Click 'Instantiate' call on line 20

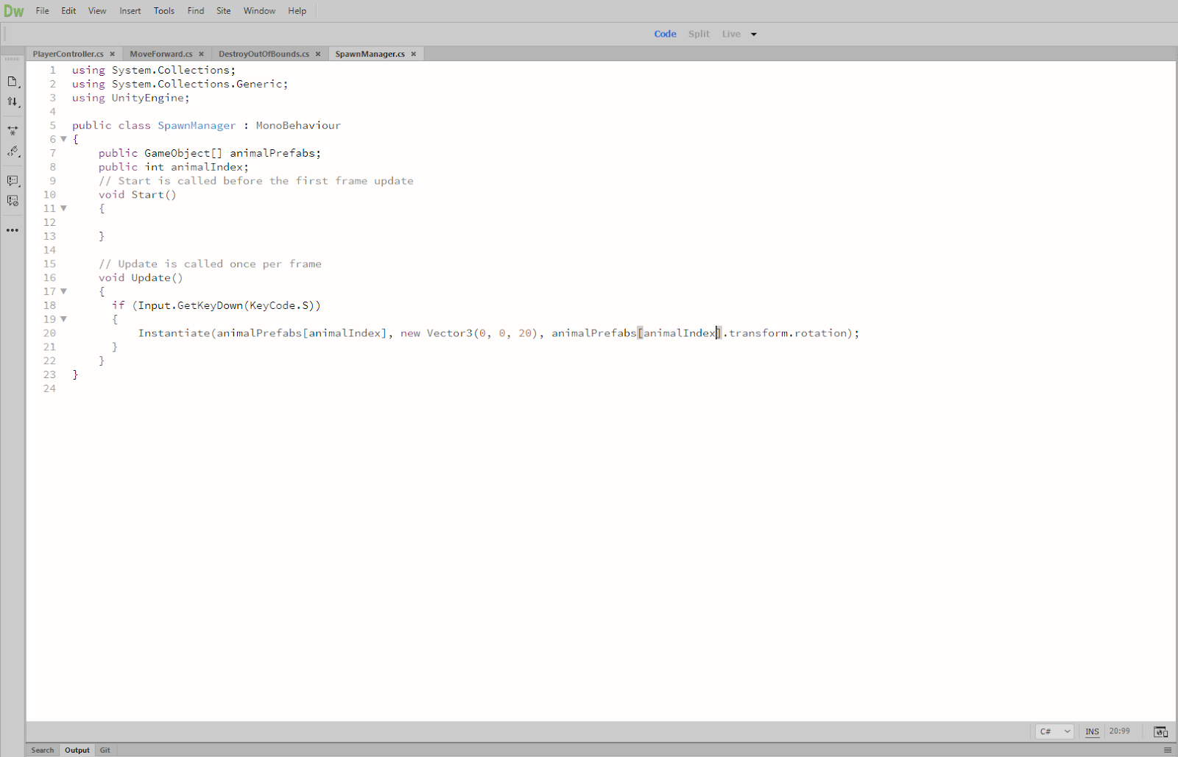point(174,333)
